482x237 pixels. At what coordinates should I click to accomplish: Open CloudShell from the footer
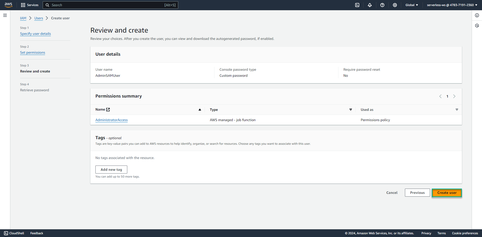pos(14,233)
